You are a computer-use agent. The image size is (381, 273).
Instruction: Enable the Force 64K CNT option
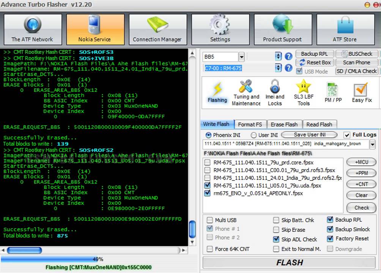pyautogui.click(x=209, y=249)
